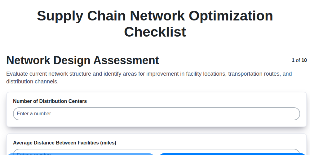This screenshot has width=310, height=155.
Task: Click the "Average Distance Between Facilities (miles)" label
Action: tap(64, 143)
